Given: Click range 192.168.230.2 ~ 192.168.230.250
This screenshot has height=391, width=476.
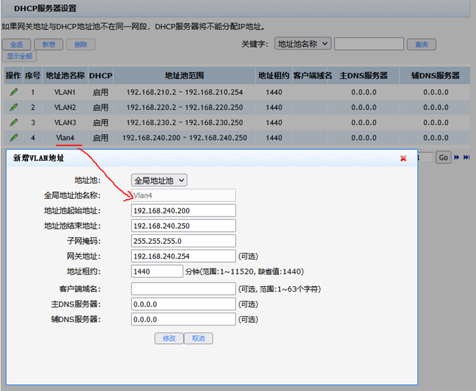Looking at the screenshot, I should 185,122.
